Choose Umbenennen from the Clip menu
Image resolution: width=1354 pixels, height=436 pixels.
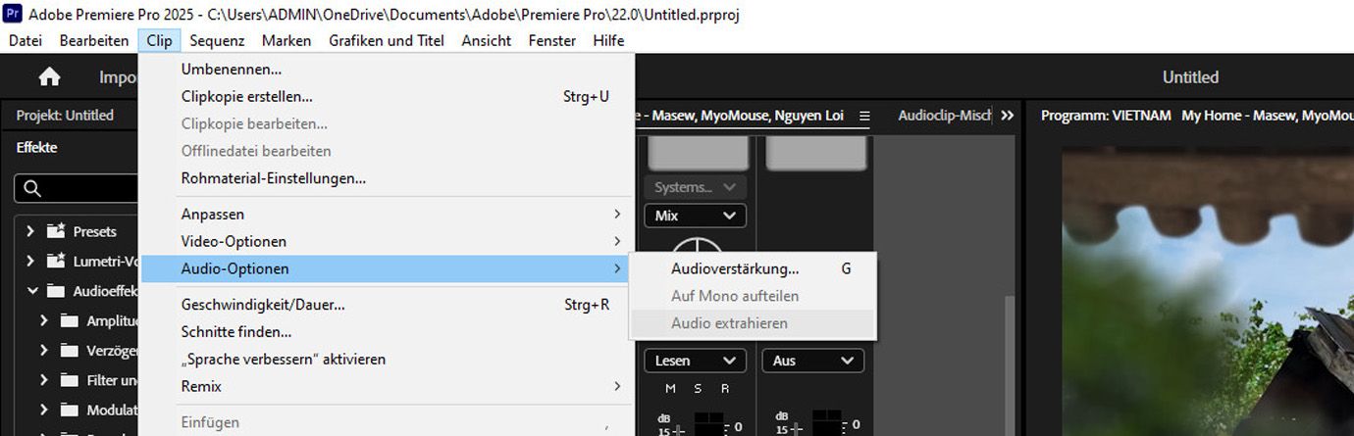pyautogui.click(x=388, y=70)
